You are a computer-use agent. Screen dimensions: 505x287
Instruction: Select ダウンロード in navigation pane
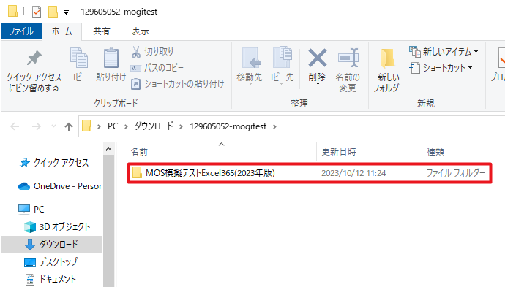coord(51,244)
